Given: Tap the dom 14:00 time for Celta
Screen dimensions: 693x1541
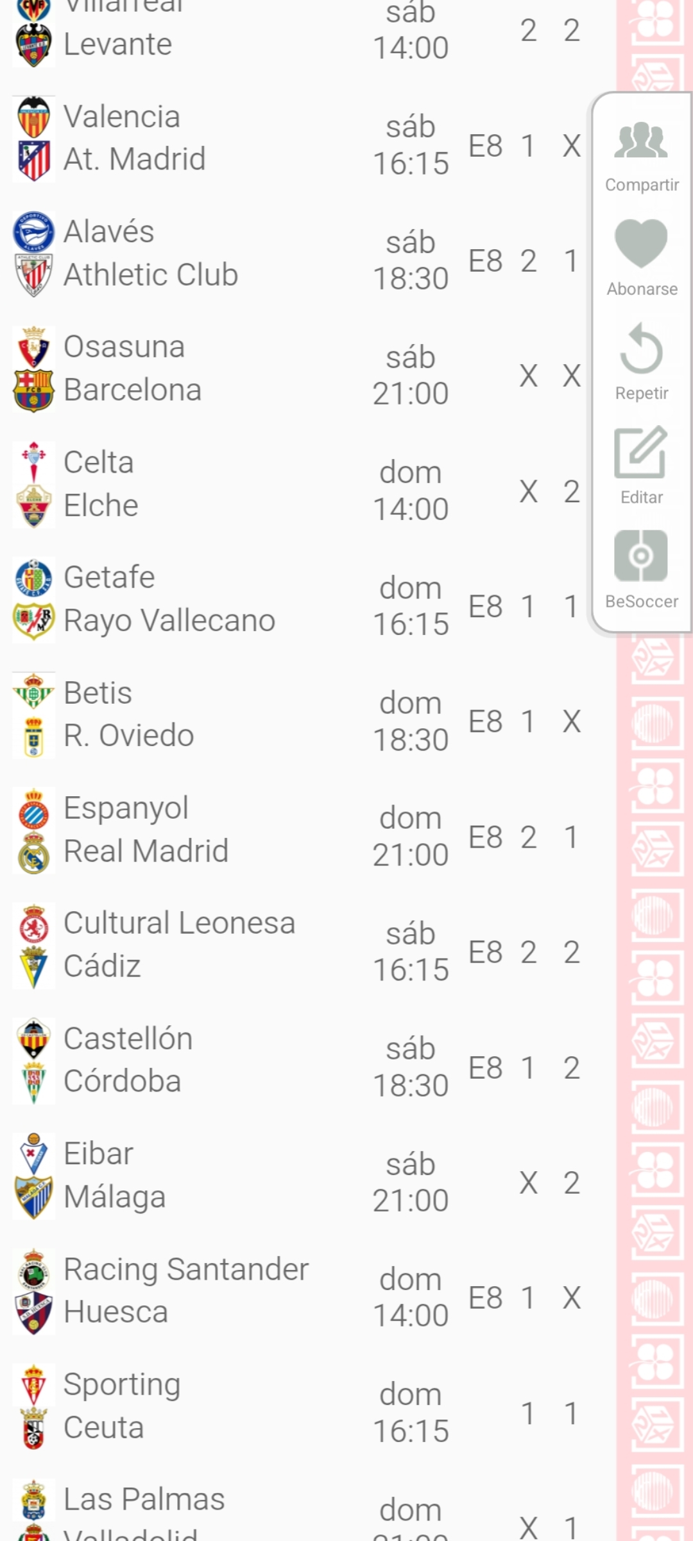Looking at the screenshot, I should click(411, 491).
